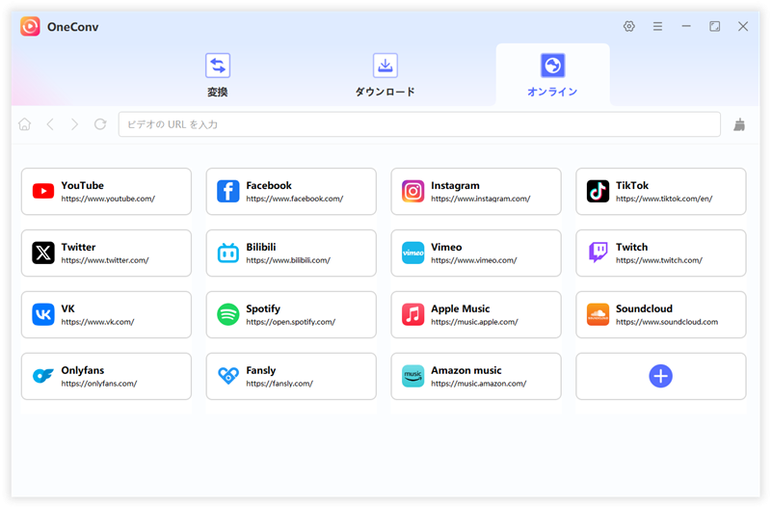Click the Soundcloud logo icon

point(598,314)
